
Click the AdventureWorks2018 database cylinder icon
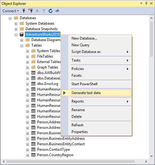click(x=22, y=34)
